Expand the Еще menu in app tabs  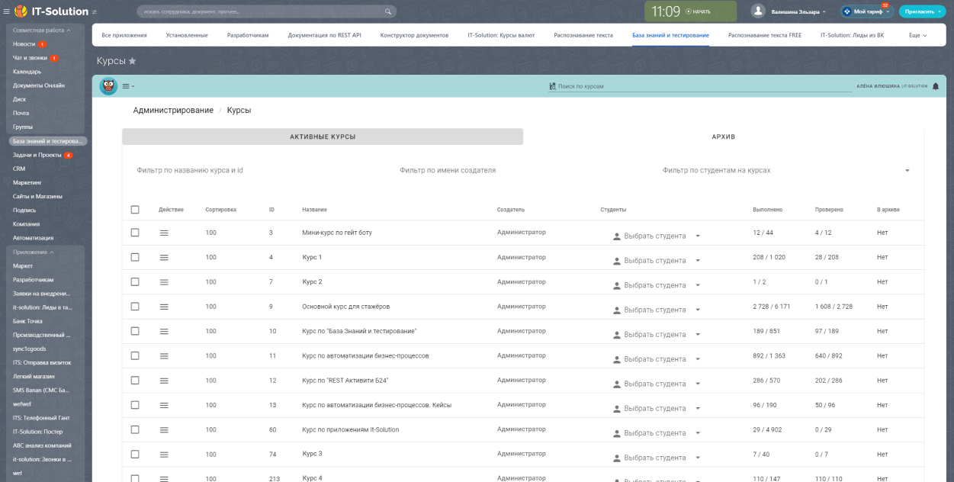[917, 35]
